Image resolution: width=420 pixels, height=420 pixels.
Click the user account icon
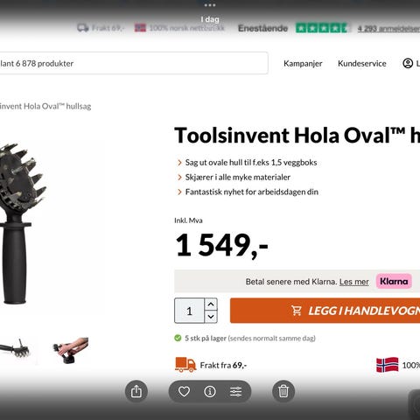pos(408,63)
